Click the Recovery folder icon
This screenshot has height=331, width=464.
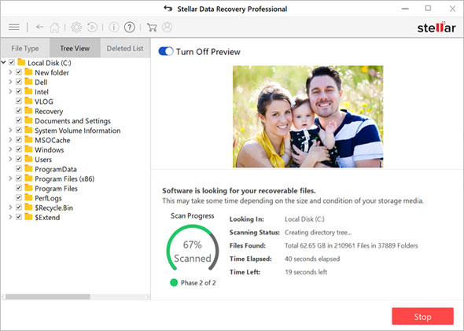coord(28,111)
